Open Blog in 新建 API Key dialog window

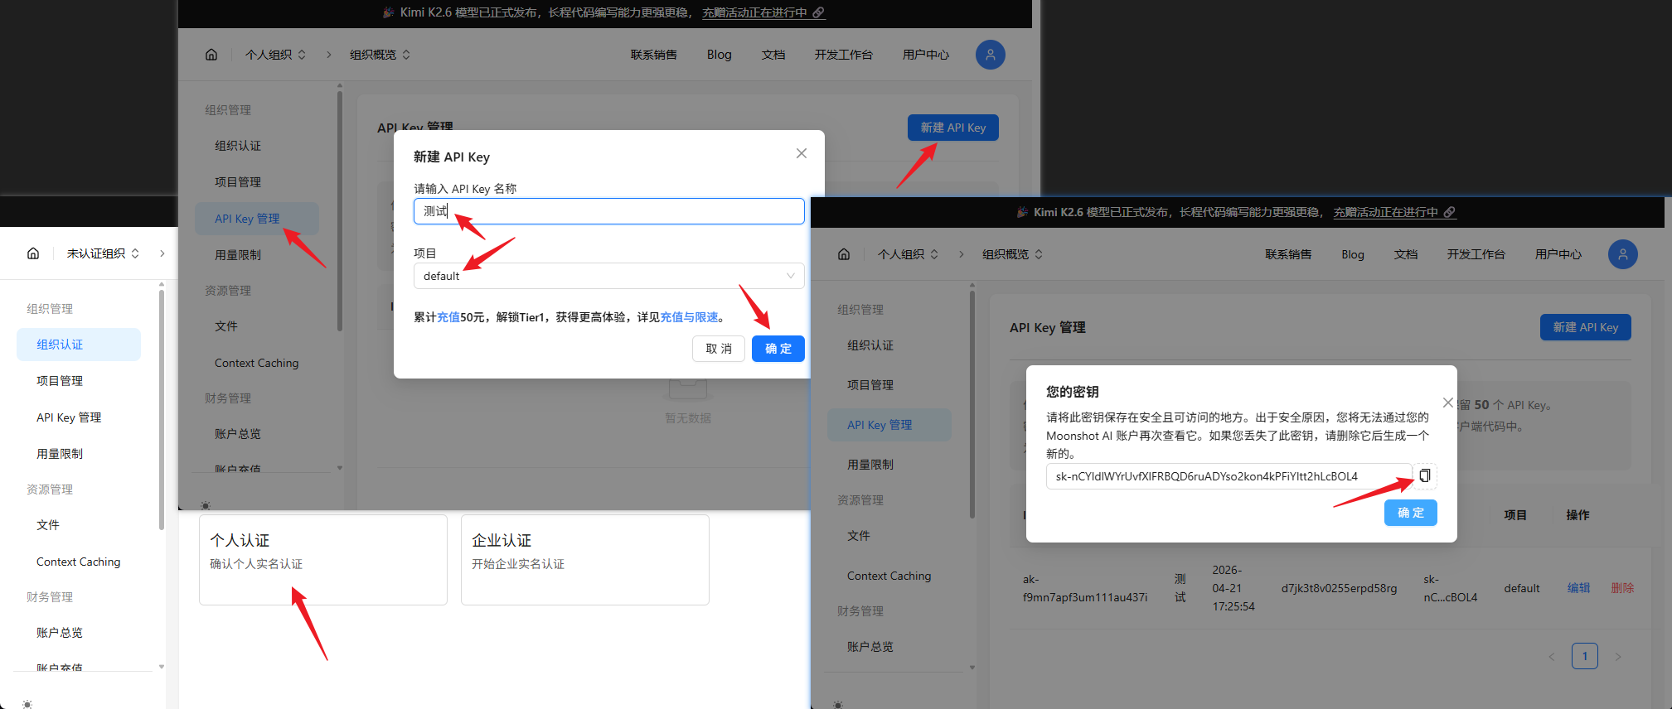point(720,55)
